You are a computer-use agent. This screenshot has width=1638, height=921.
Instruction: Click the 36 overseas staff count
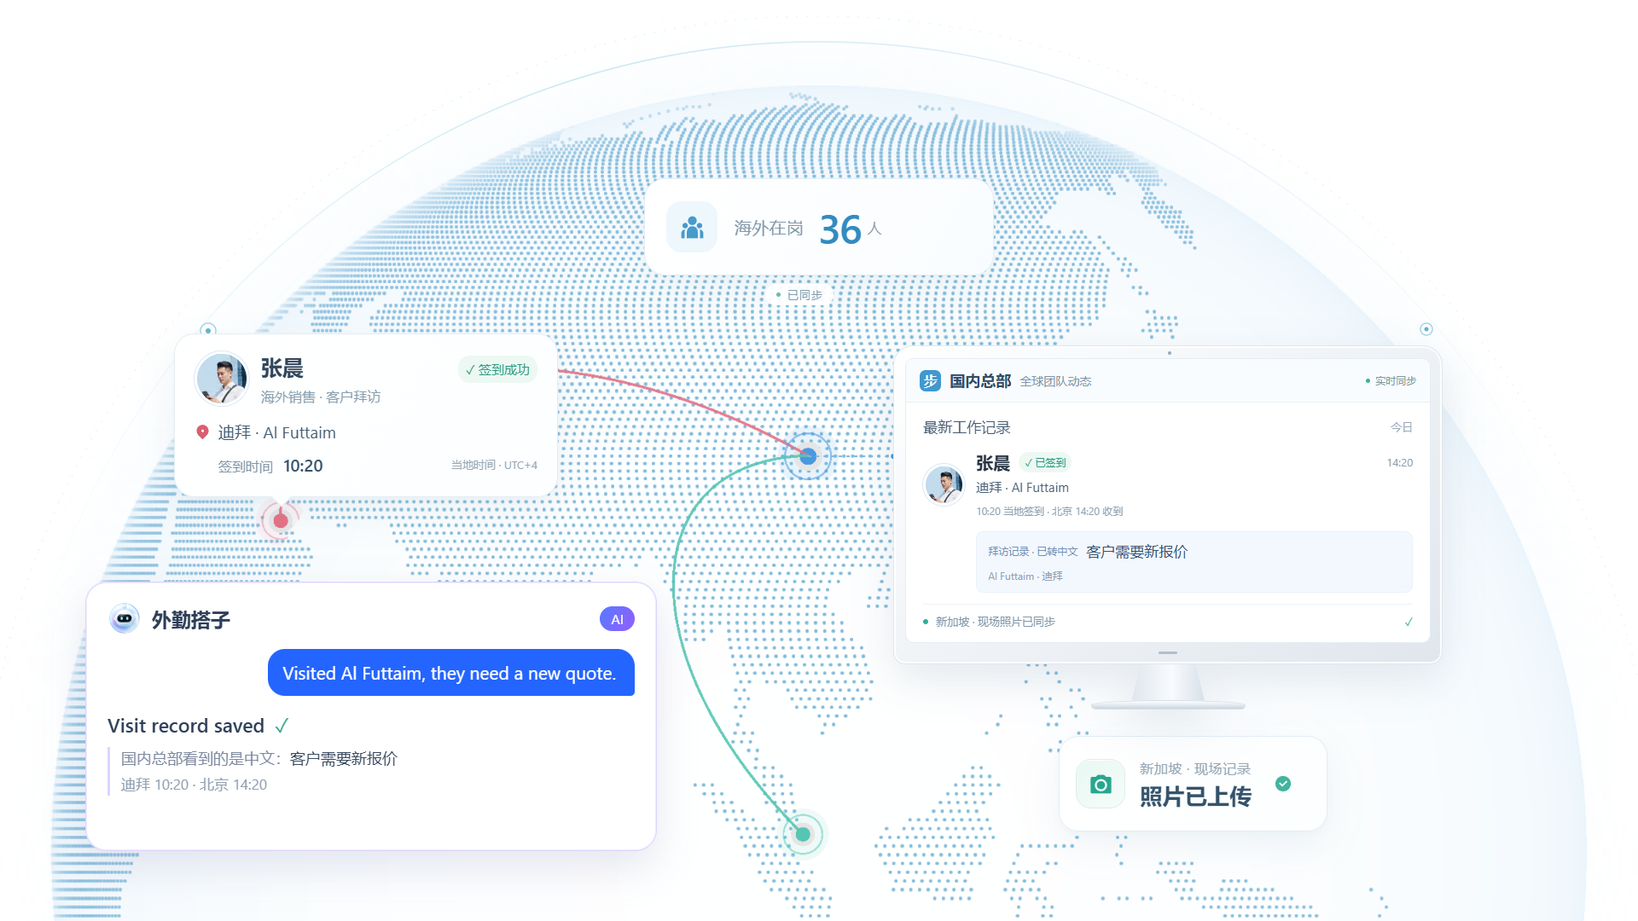click(x=840, y=229)
